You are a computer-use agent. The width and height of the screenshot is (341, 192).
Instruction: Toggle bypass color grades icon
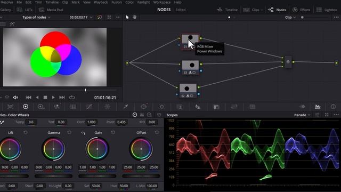pos(100,17)
